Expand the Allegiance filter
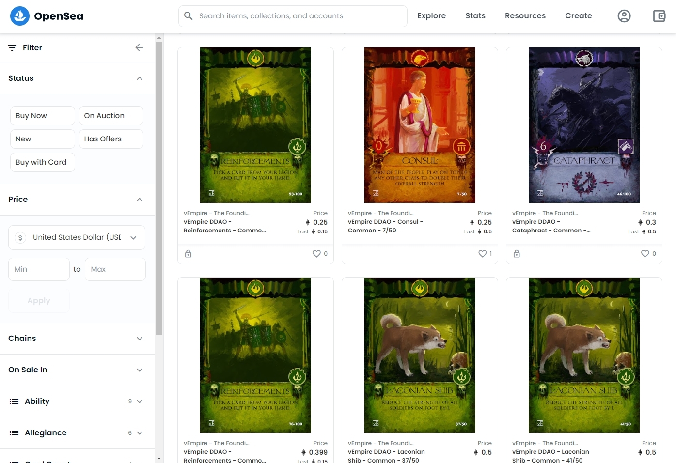Viewport: 676px width, 463px height. tap(78, 433)
